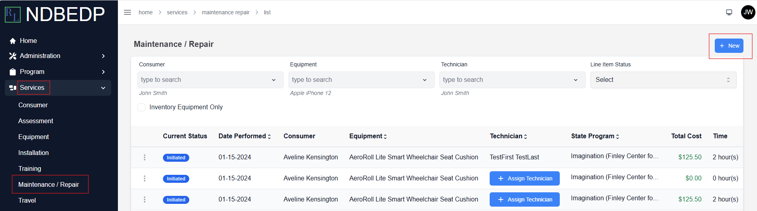The image size is (757, 211).
Task: Click the Total Cost column header
Action: tap(686, 136)
